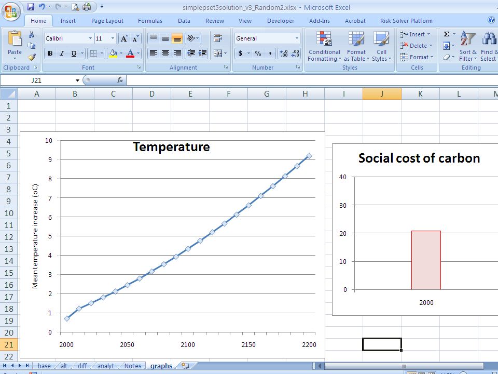Open text Orientation options

pos(192,38)
